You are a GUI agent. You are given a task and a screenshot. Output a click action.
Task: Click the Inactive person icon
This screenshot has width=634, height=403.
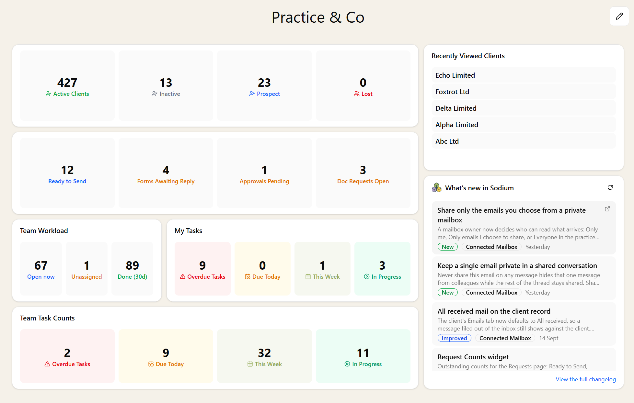pyautogui.click(x=155, y=94)
